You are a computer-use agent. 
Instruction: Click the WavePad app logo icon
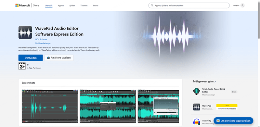(x=25, y=32)
